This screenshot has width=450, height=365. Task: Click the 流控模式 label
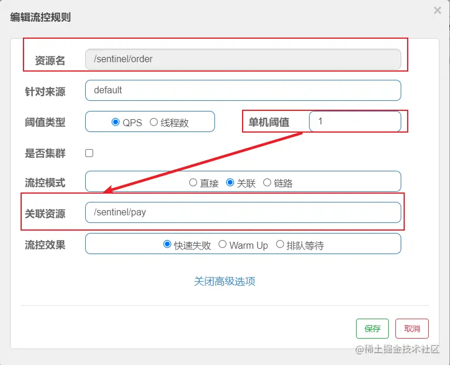pyautogui.click(x=45, y=182)
